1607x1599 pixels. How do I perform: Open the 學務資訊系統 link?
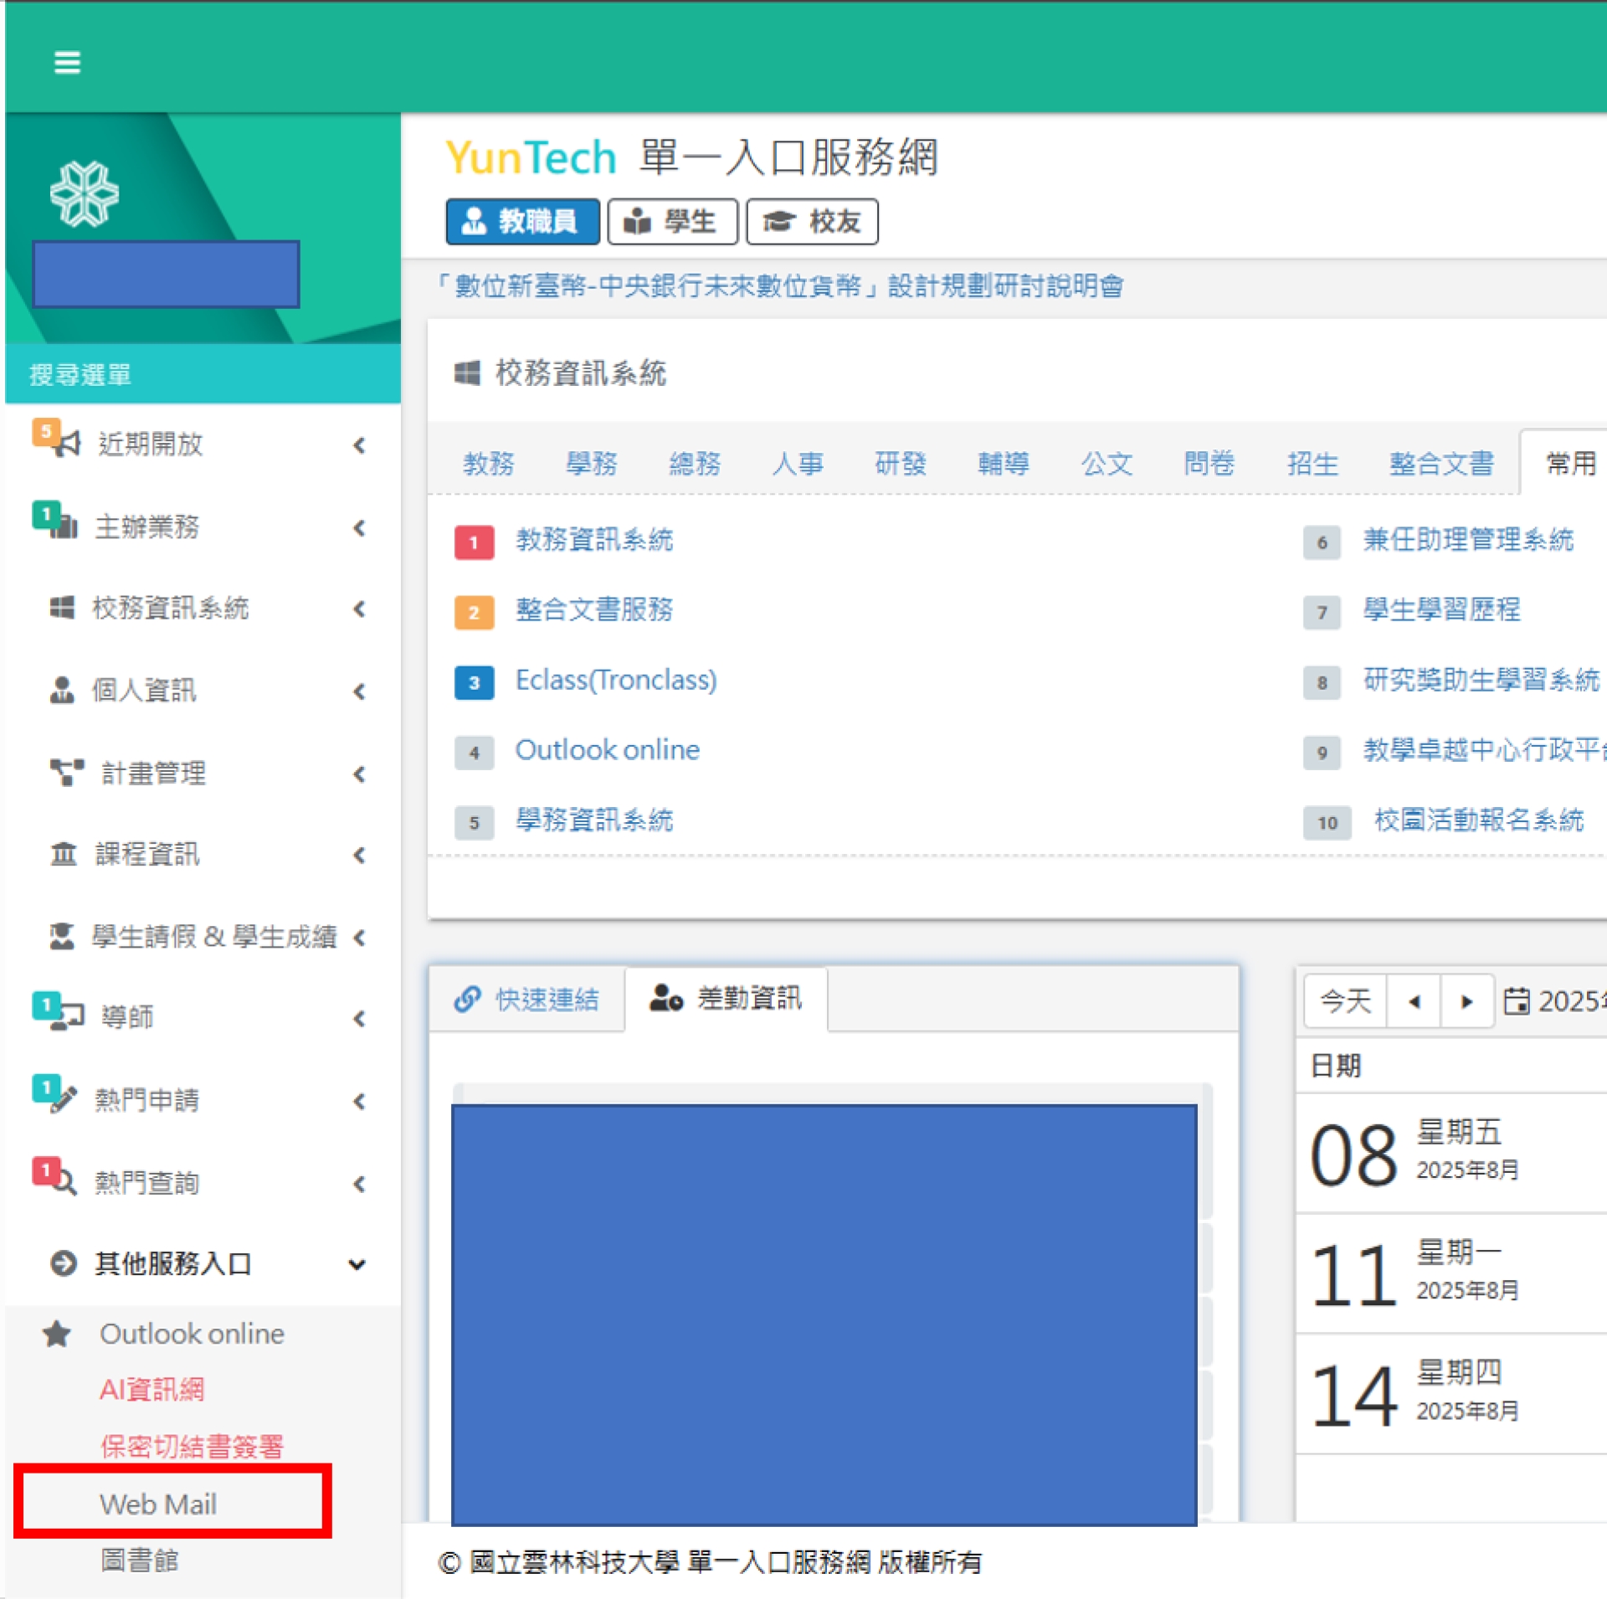coord(594,820)
